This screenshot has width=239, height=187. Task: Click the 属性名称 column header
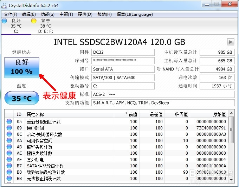[x=69, y=114]
